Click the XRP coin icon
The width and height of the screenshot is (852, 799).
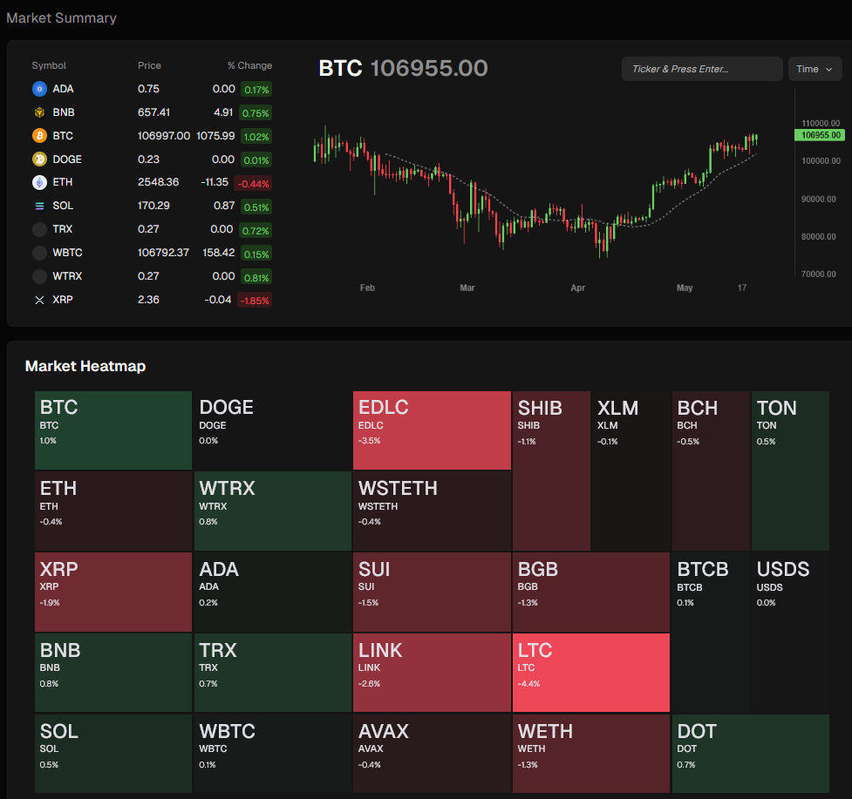click(39, 300)
